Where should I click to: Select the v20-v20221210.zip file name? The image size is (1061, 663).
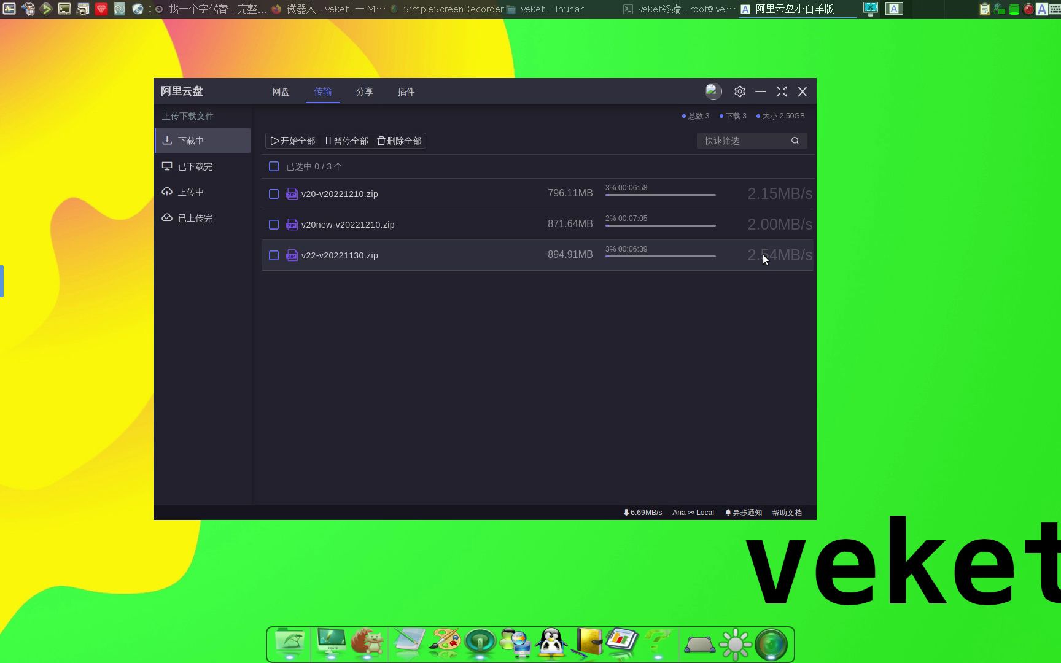[x=340, y=194]
